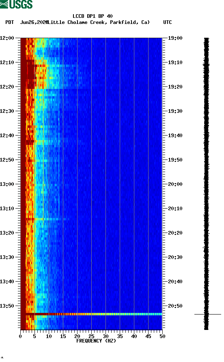224x362 pixels.
Task: Click the 'FREQUENCY (HZ)' axis label
Action: click(x=96, y=341)
